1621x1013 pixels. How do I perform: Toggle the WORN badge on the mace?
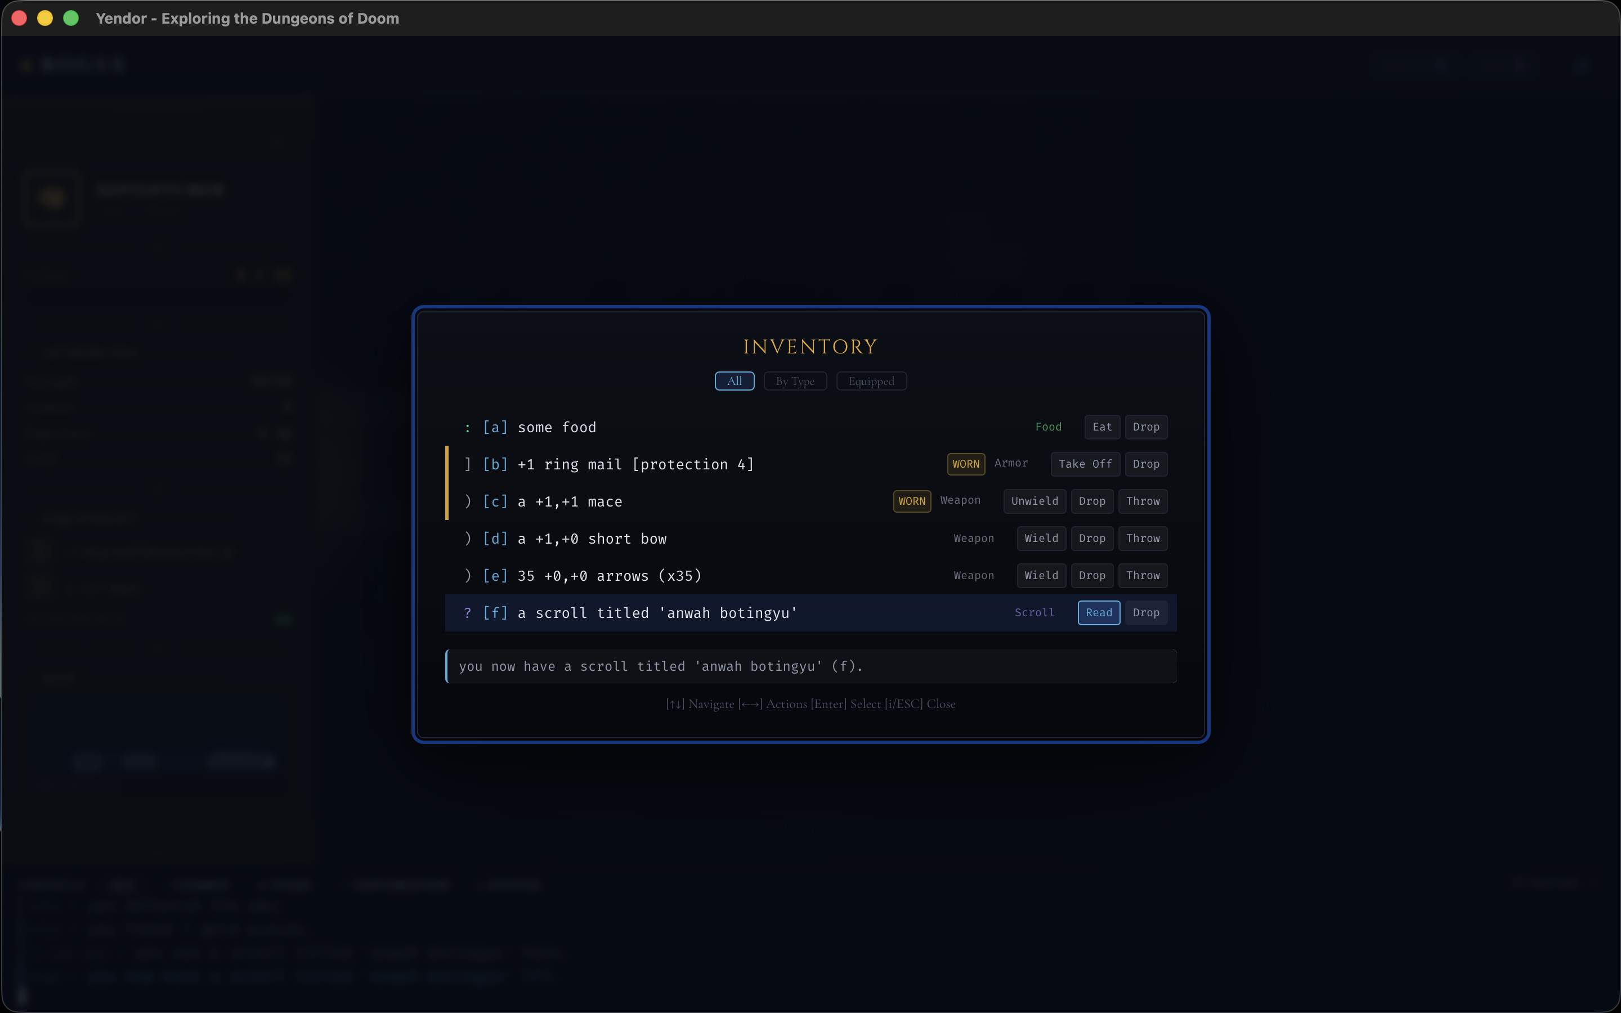(x=911, y=501)
